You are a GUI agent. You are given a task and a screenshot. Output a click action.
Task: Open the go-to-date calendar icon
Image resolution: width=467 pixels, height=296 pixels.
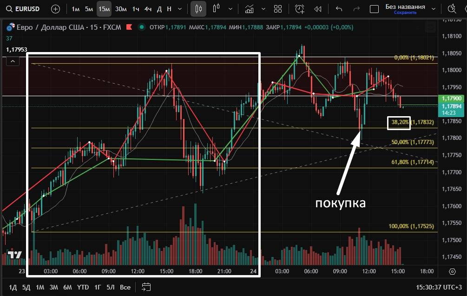point(146,287)
